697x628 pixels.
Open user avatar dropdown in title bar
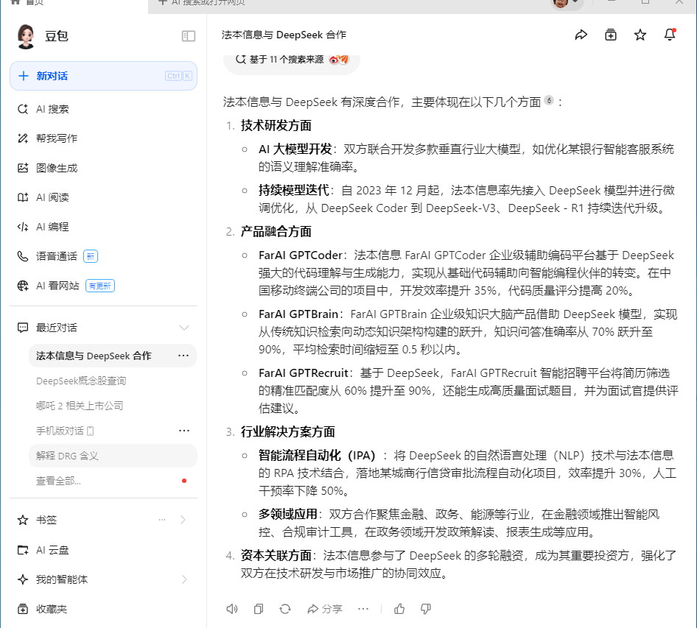coord(566,3)
